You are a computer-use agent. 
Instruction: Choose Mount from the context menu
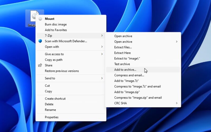pyautogui.click(x=71, y=19)
